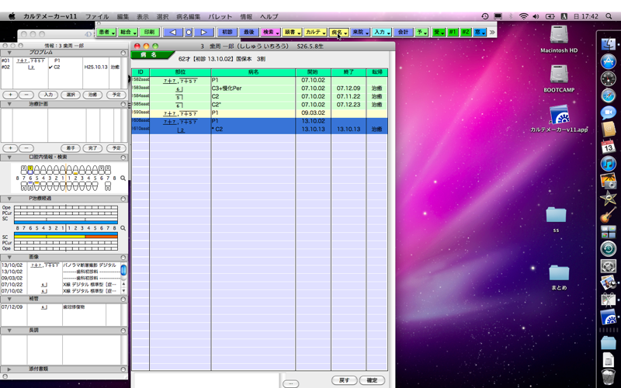Click the magnifier icon beside the tooth chart
Screen dimensions: 621x388
[123, 178]
